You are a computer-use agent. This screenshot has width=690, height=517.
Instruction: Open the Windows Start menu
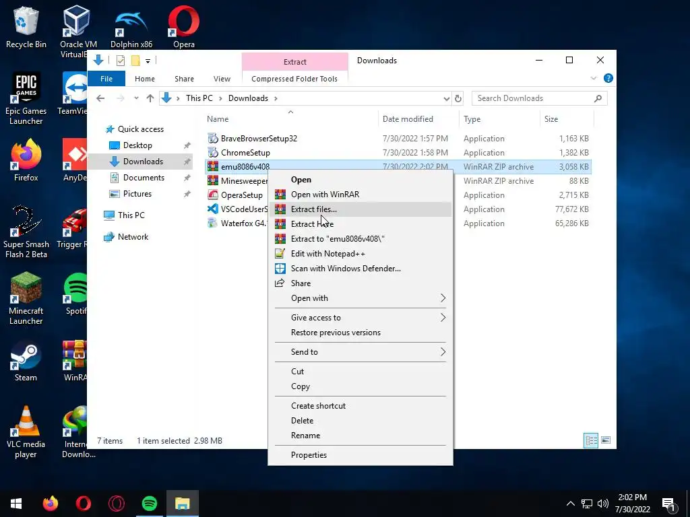click(x=16, y=504)
